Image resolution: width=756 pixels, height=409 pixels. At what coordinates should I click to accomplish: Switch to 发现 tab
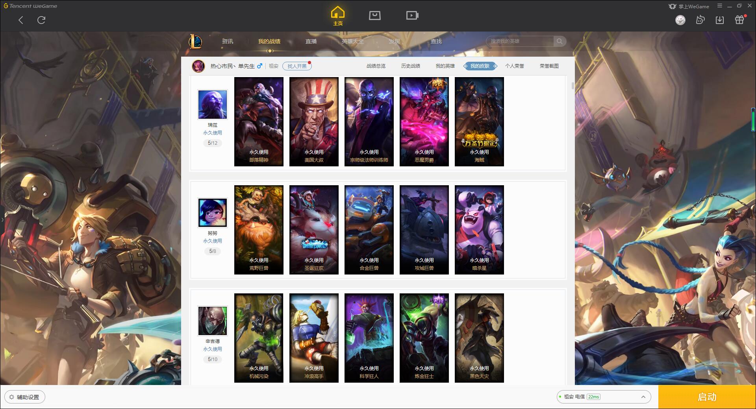pos(395,41)
